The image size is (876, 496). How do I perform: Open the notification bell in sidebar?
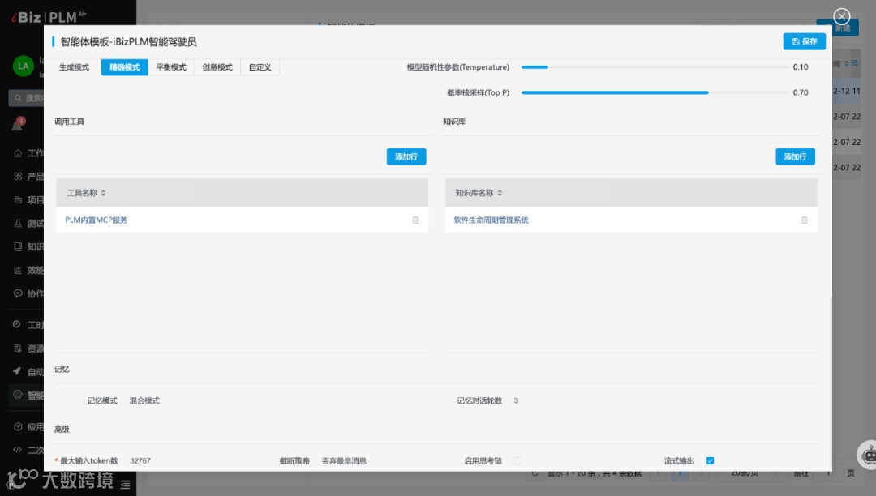click(17, 125)
